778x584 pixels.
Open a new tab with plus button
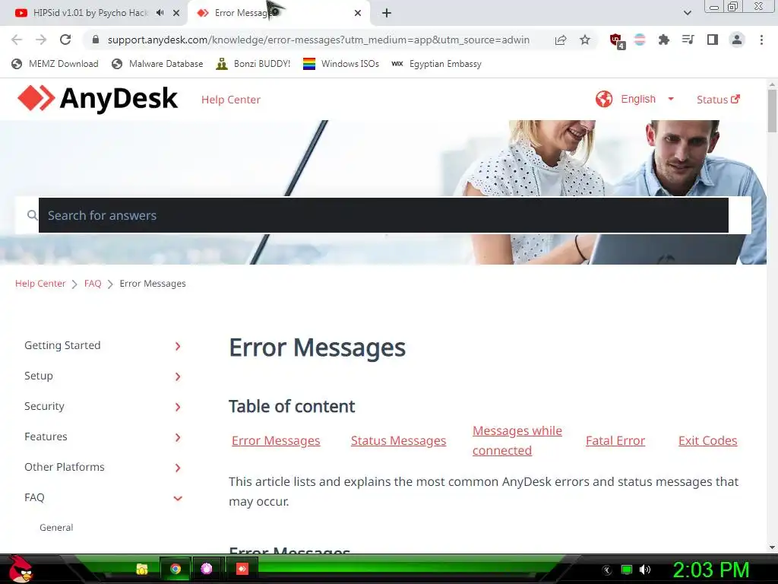(x=387, y=14)
